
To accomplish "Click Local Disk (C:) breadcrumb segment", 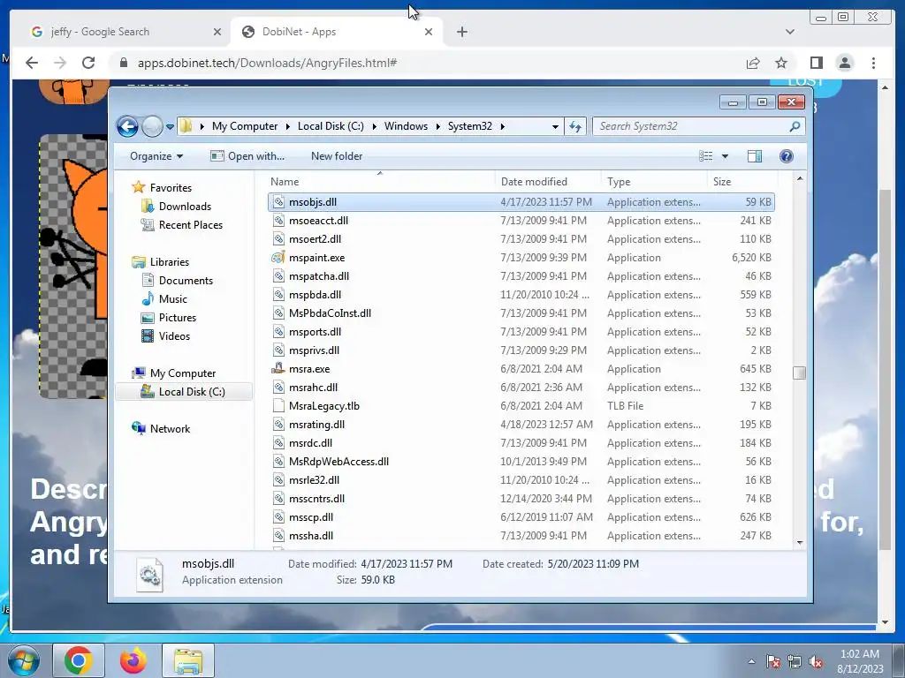I will (331, 126).
